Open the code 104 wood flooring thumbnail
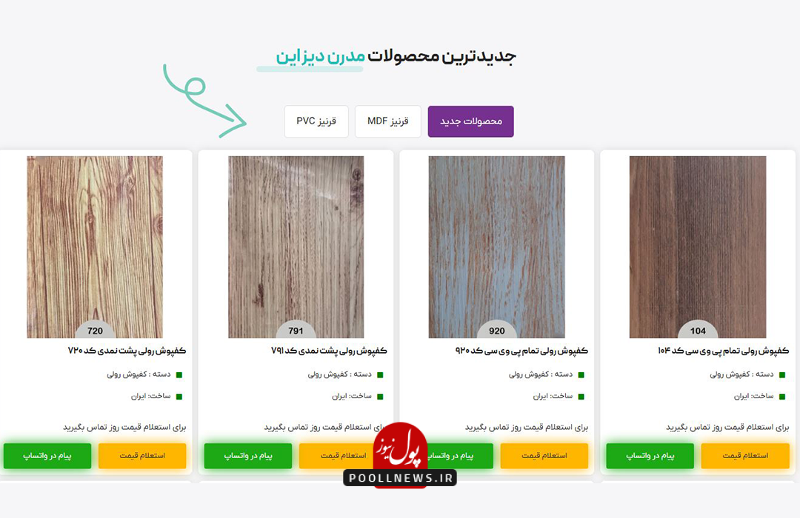 [x=698, y=246]
